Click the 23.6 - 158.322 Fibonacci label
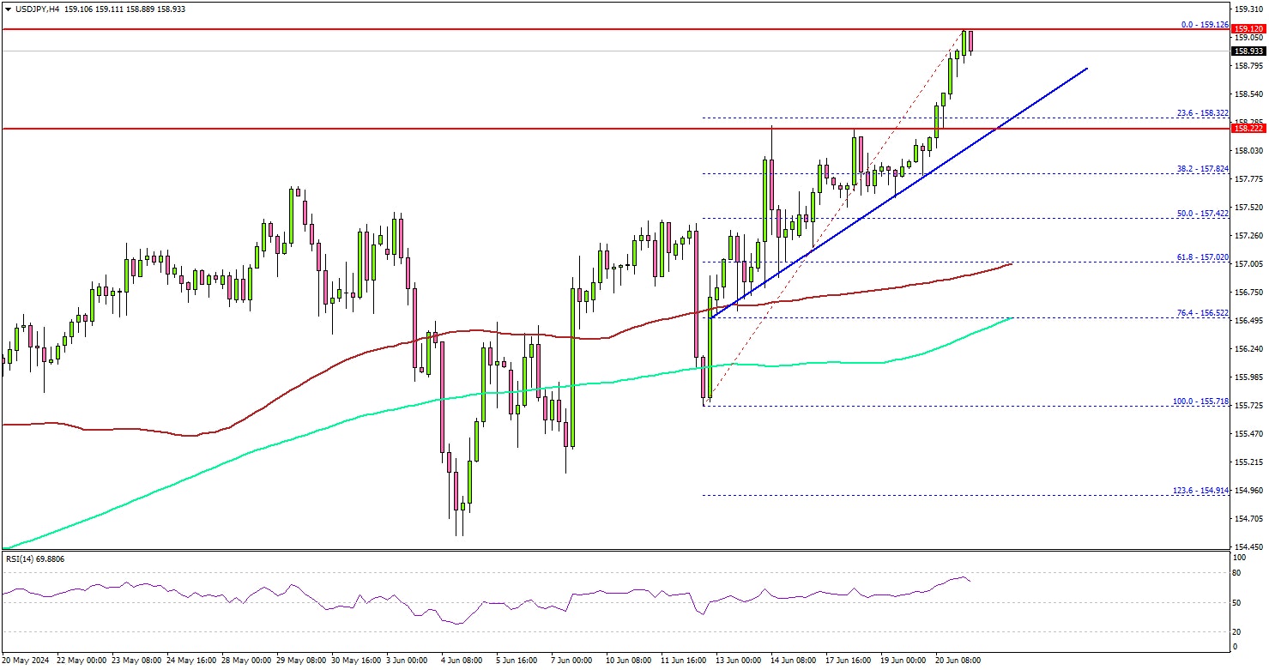The image size is (1269, 670). tap(1201, 112)
